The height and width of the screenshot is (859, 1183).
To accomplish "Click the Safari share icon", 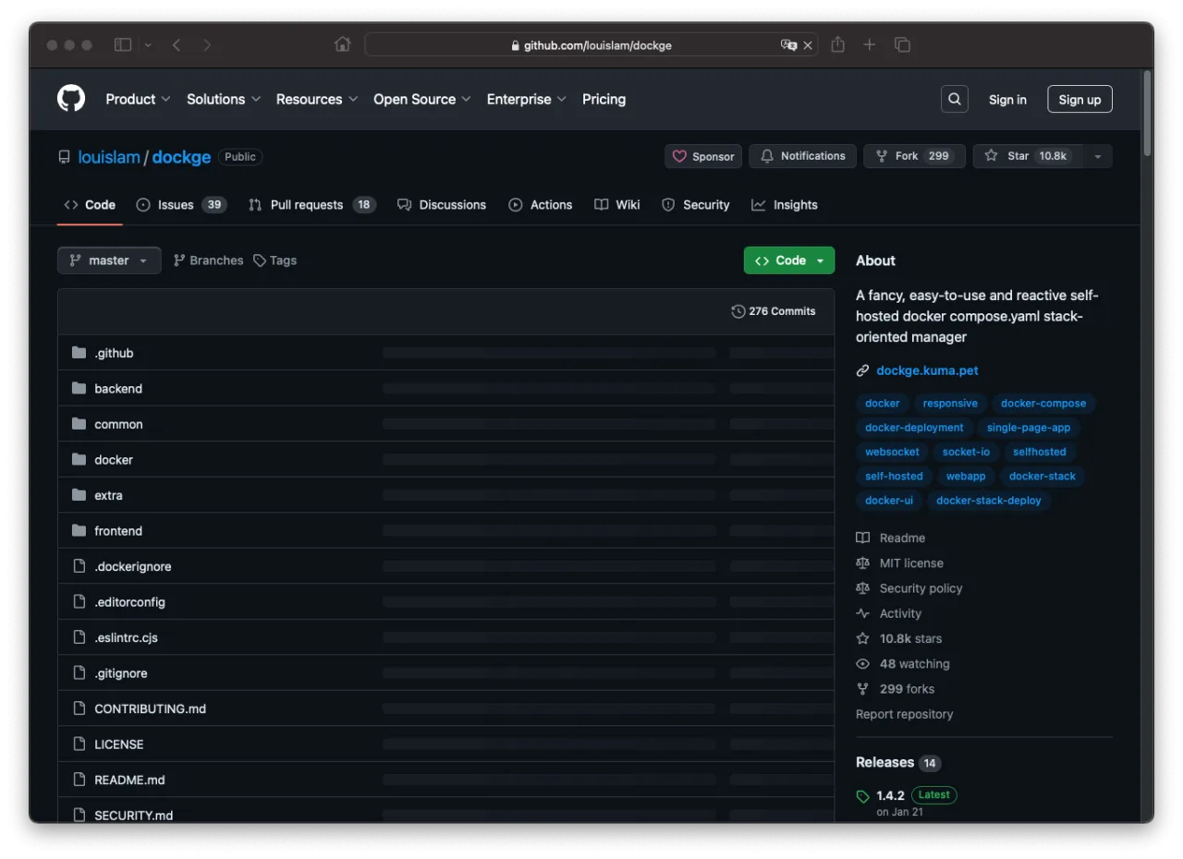I will coord(837,44).
